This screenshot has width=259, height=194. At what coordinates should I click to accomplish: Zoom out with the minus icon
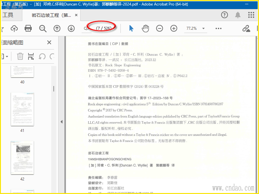(x=159, y=28)
